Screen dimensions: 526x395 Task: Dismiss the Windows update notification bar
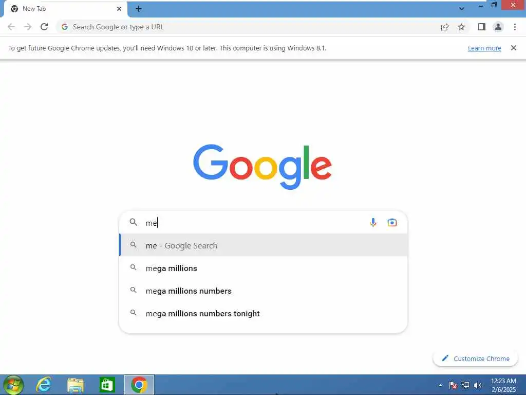[513, 48]
